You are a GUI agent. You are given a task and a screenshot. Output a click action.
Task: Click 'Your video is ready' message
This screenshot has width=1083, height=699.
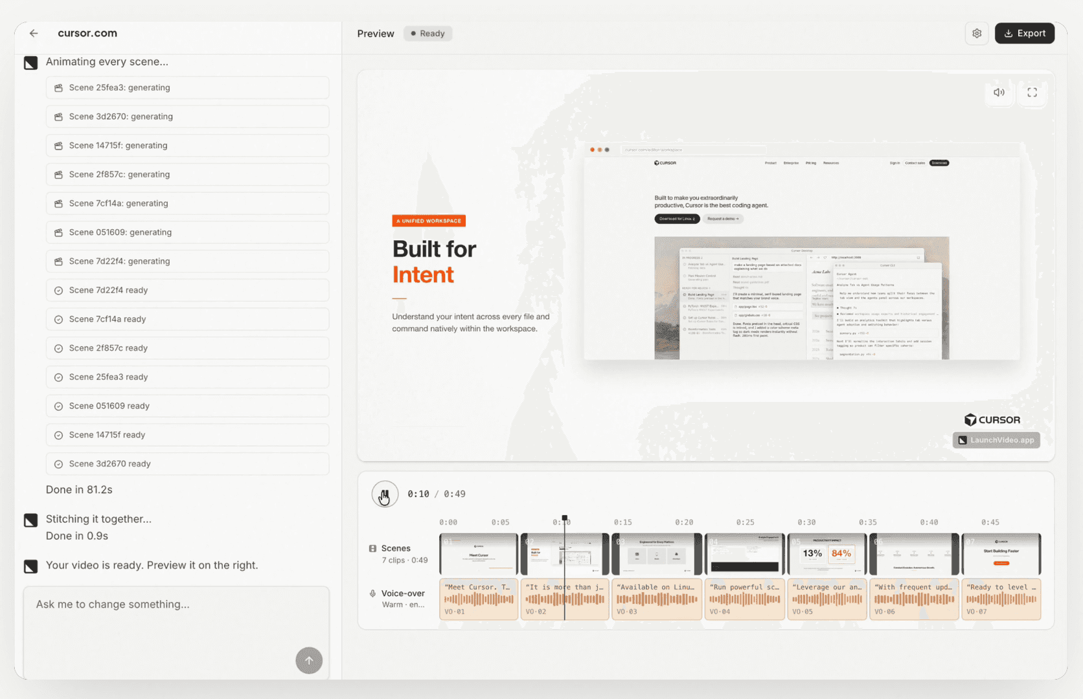click(152, 565)
